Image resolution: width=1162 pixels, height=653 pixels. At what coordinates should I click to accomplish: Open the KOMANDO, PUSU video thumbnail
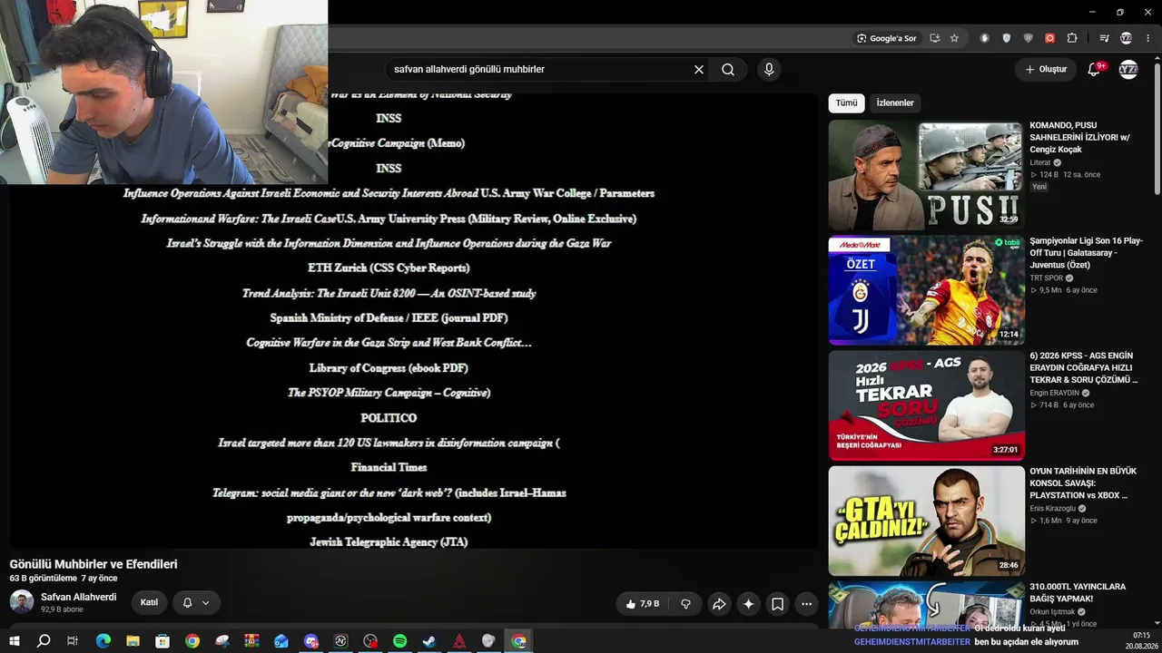[925, 175]
